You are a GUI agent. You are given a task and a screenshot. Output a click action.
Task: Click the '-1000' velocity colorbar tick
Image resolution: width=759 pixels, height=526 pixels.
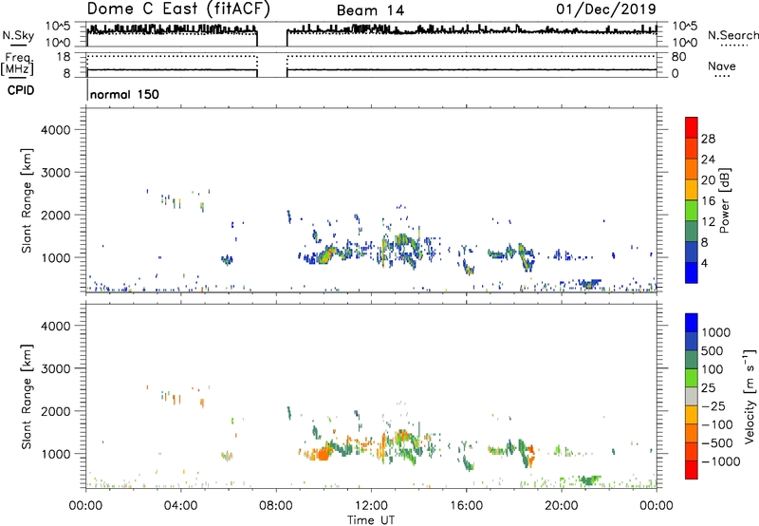pyautogui.click(x=721, y=461)
